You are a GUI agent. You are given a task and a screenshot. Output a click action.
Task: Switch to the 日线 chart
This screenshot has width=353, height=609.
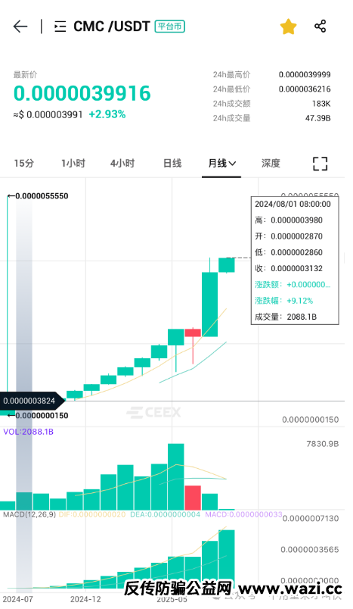[x=172, y=163]
